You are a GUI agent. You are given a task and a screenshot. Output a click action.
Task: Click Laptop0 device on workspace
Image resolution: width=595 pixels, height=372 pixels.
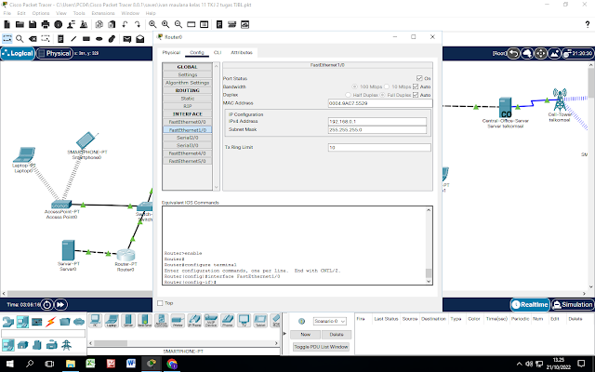(23, 155)
